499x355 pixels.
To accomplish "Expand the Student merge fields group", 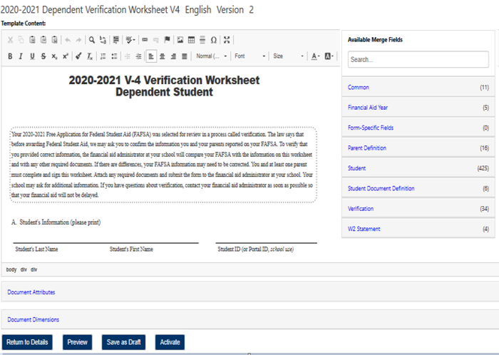I will point(414,168).
